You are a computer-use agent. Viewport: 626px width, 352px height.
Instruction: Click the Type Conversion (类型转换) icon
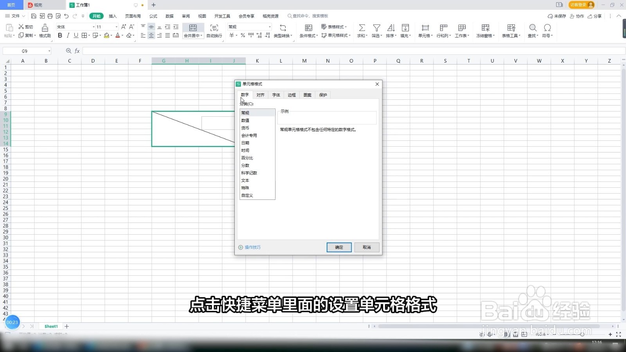283,28
